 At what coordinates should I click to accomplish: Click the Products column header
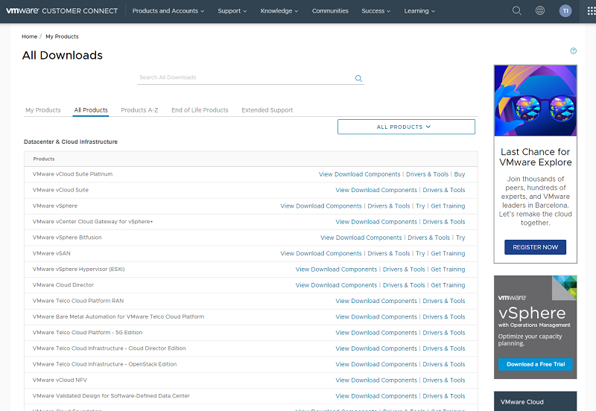(44, 159)
